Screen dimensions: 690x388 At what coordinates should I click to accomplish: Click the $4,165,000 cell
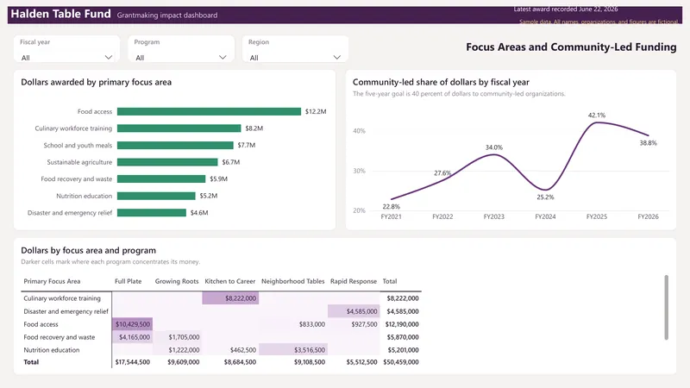point(133,337)
